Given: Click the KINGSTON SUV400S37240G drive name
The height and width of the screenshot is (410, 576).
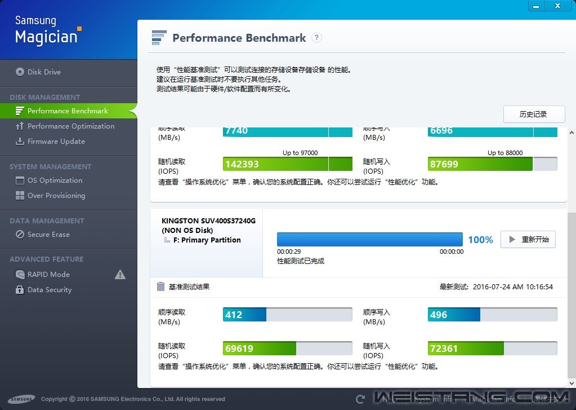Looking at the screenshot, I should pos(208,221).
